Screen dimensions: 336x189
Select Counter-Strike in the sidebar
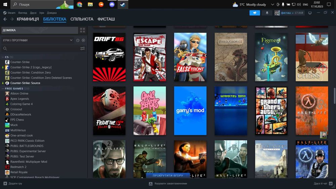pos(20,62)
